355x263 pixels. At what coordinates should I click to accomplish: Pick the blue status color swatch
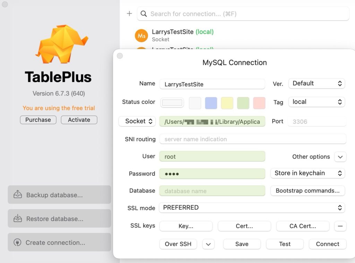211,103
